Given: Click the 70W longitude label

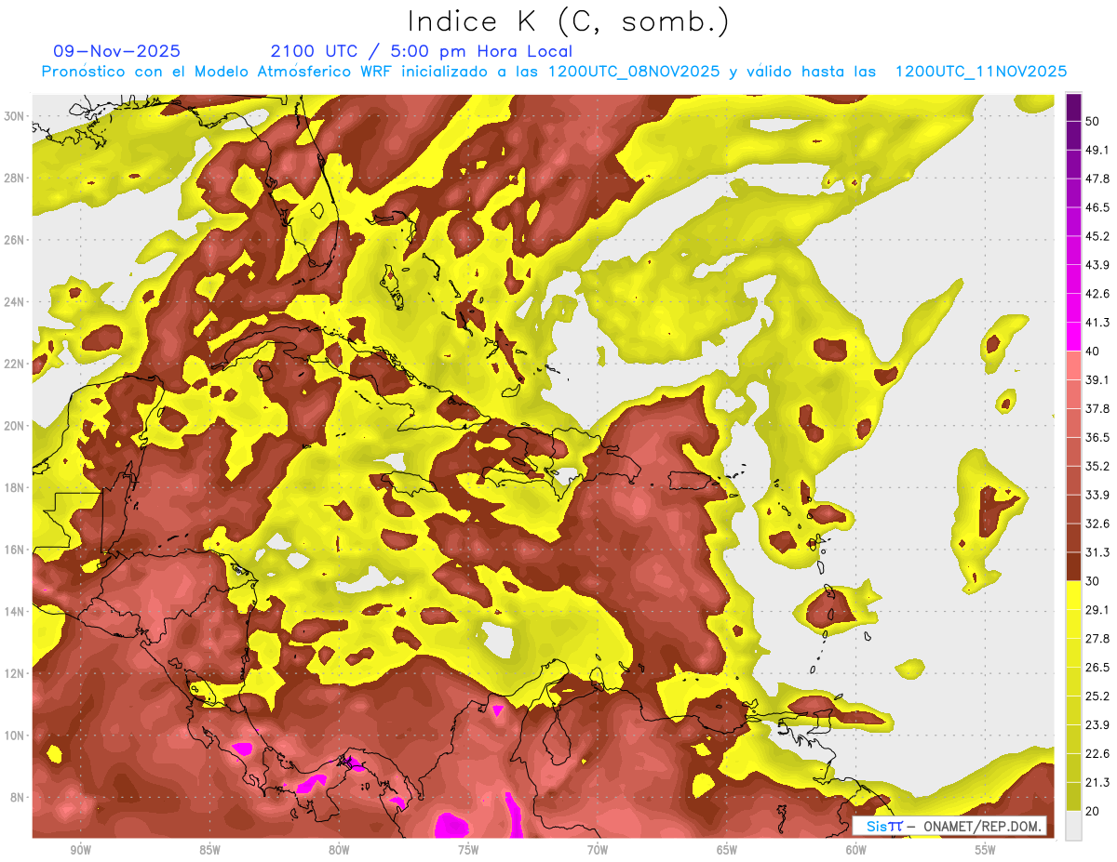Looking at the screenshot, I should click(x=598, y=850).
